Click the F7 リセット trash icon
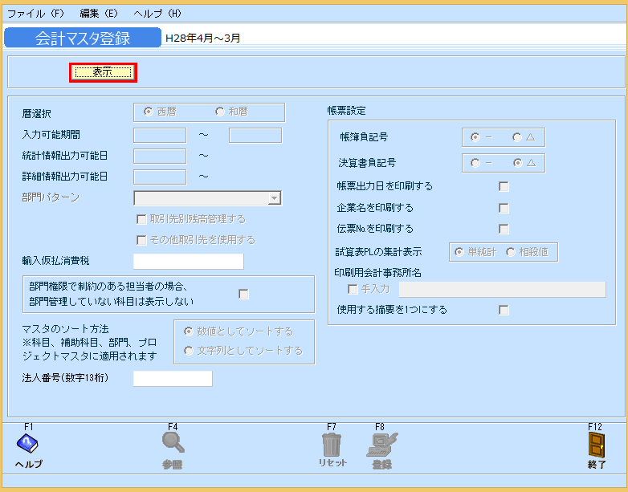Viewport: 628px width, 492px height. pos(332,445)
